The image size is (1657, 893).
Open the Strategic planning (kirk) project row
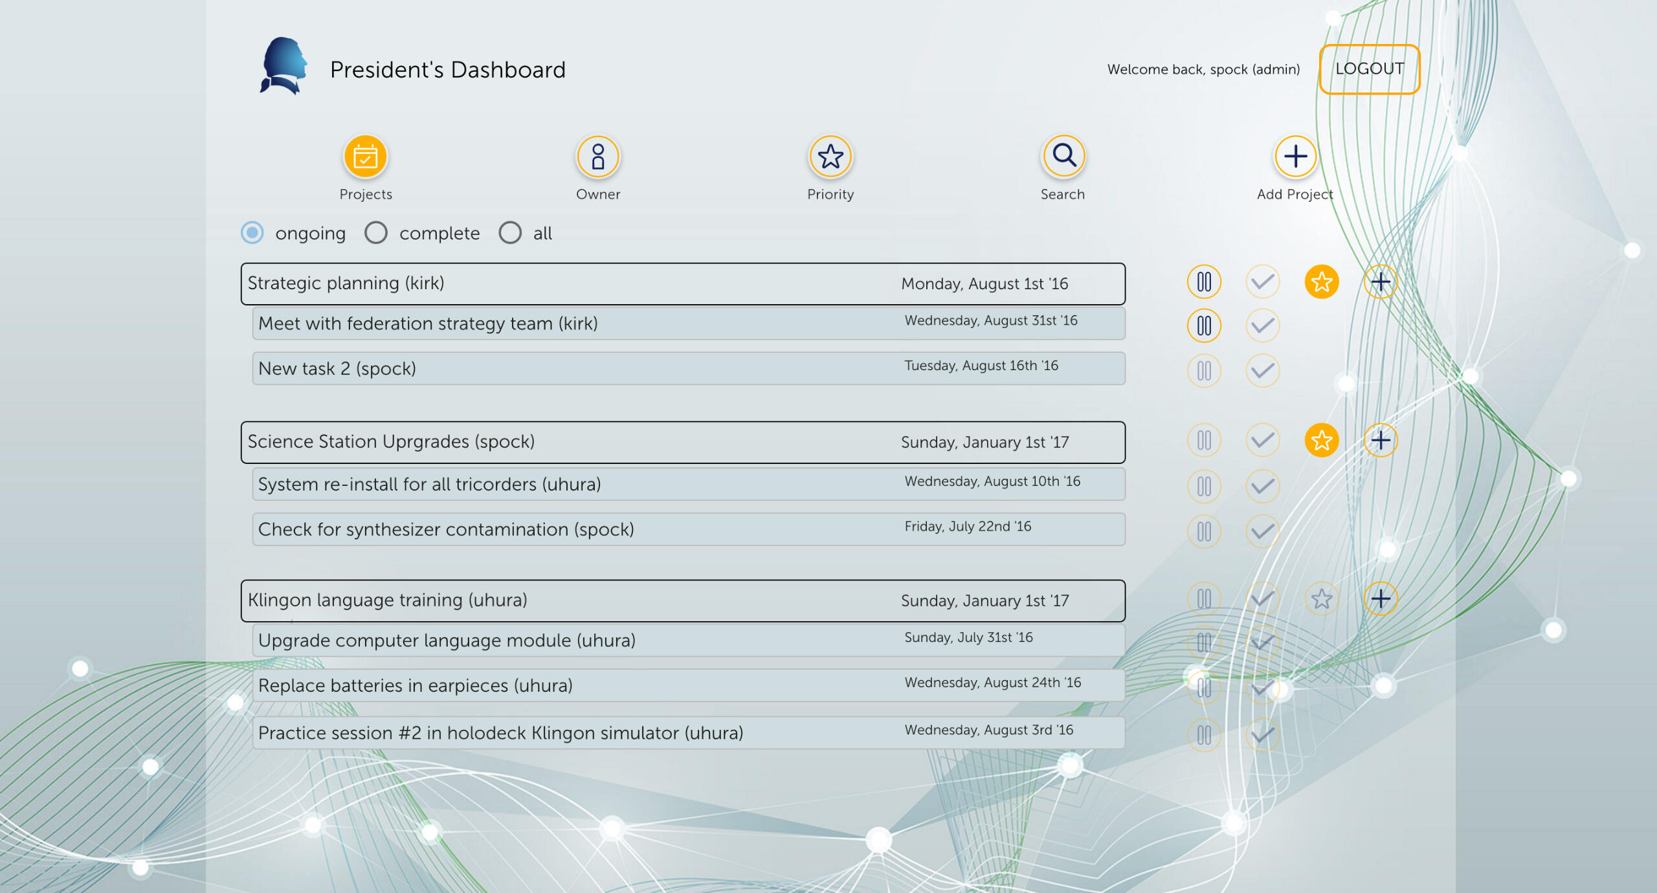tap(683, 284)
